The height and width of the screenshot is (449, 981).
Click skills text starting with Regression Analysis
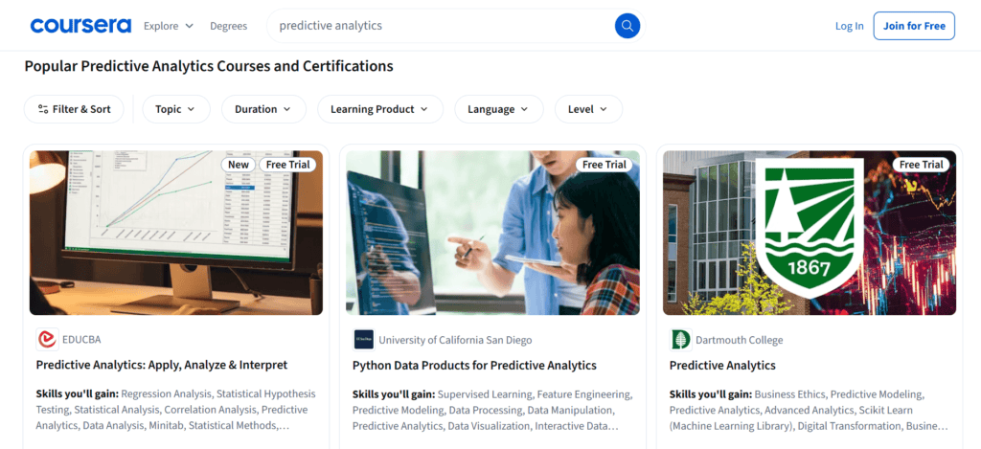(x=176, y=410)
